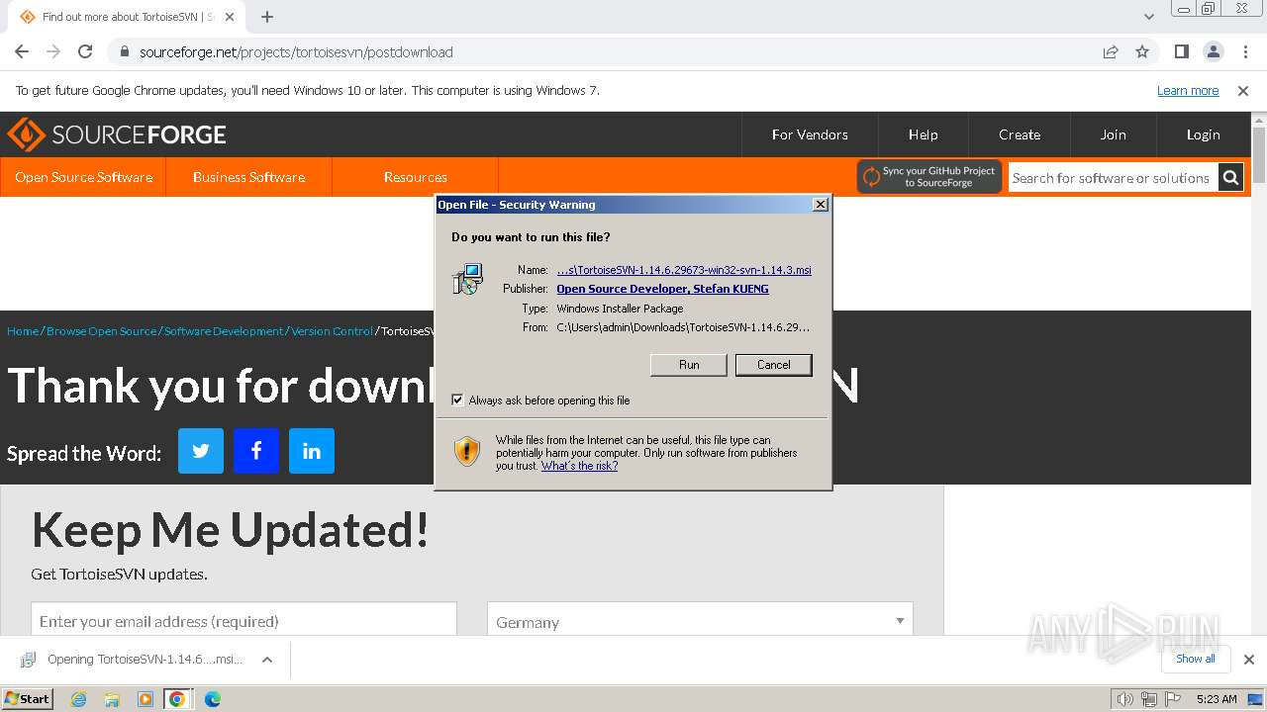The image size is (1267, 712).
Task: Click the Chrome forward arrow
Action: (x=53, y=51)
